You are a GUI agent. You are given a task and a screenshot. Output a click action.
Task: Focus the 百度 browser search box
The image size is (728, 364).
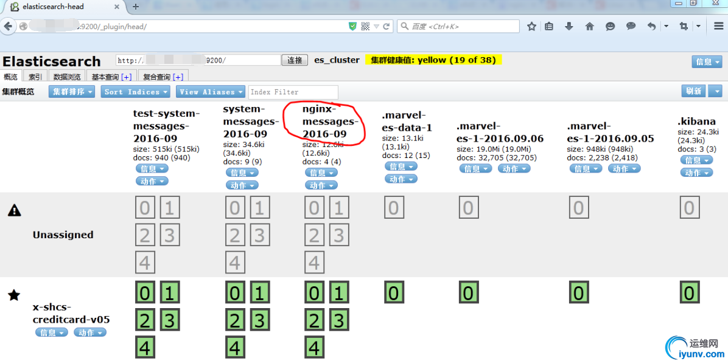(x=458, y=26)
